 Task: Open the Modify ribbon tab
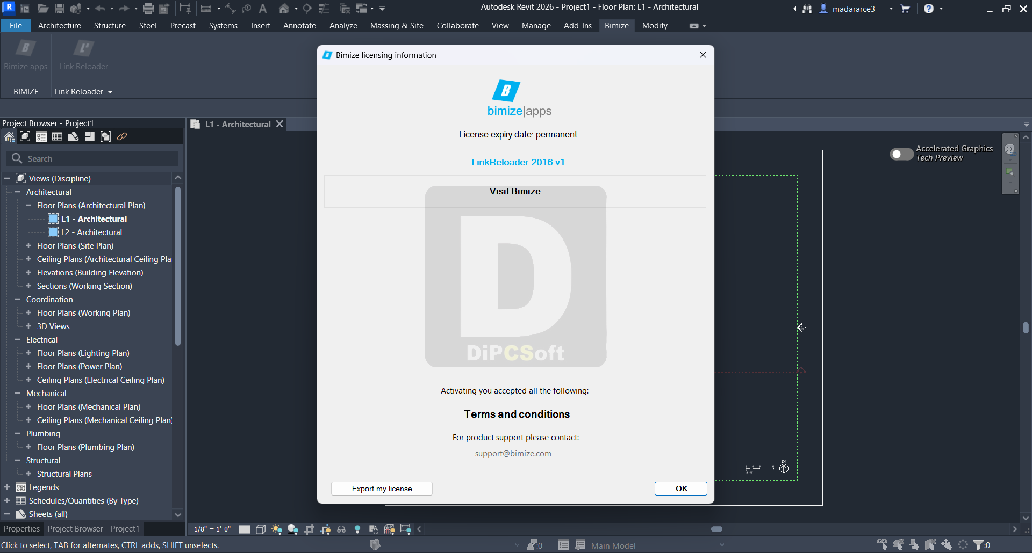pos(655,26)
